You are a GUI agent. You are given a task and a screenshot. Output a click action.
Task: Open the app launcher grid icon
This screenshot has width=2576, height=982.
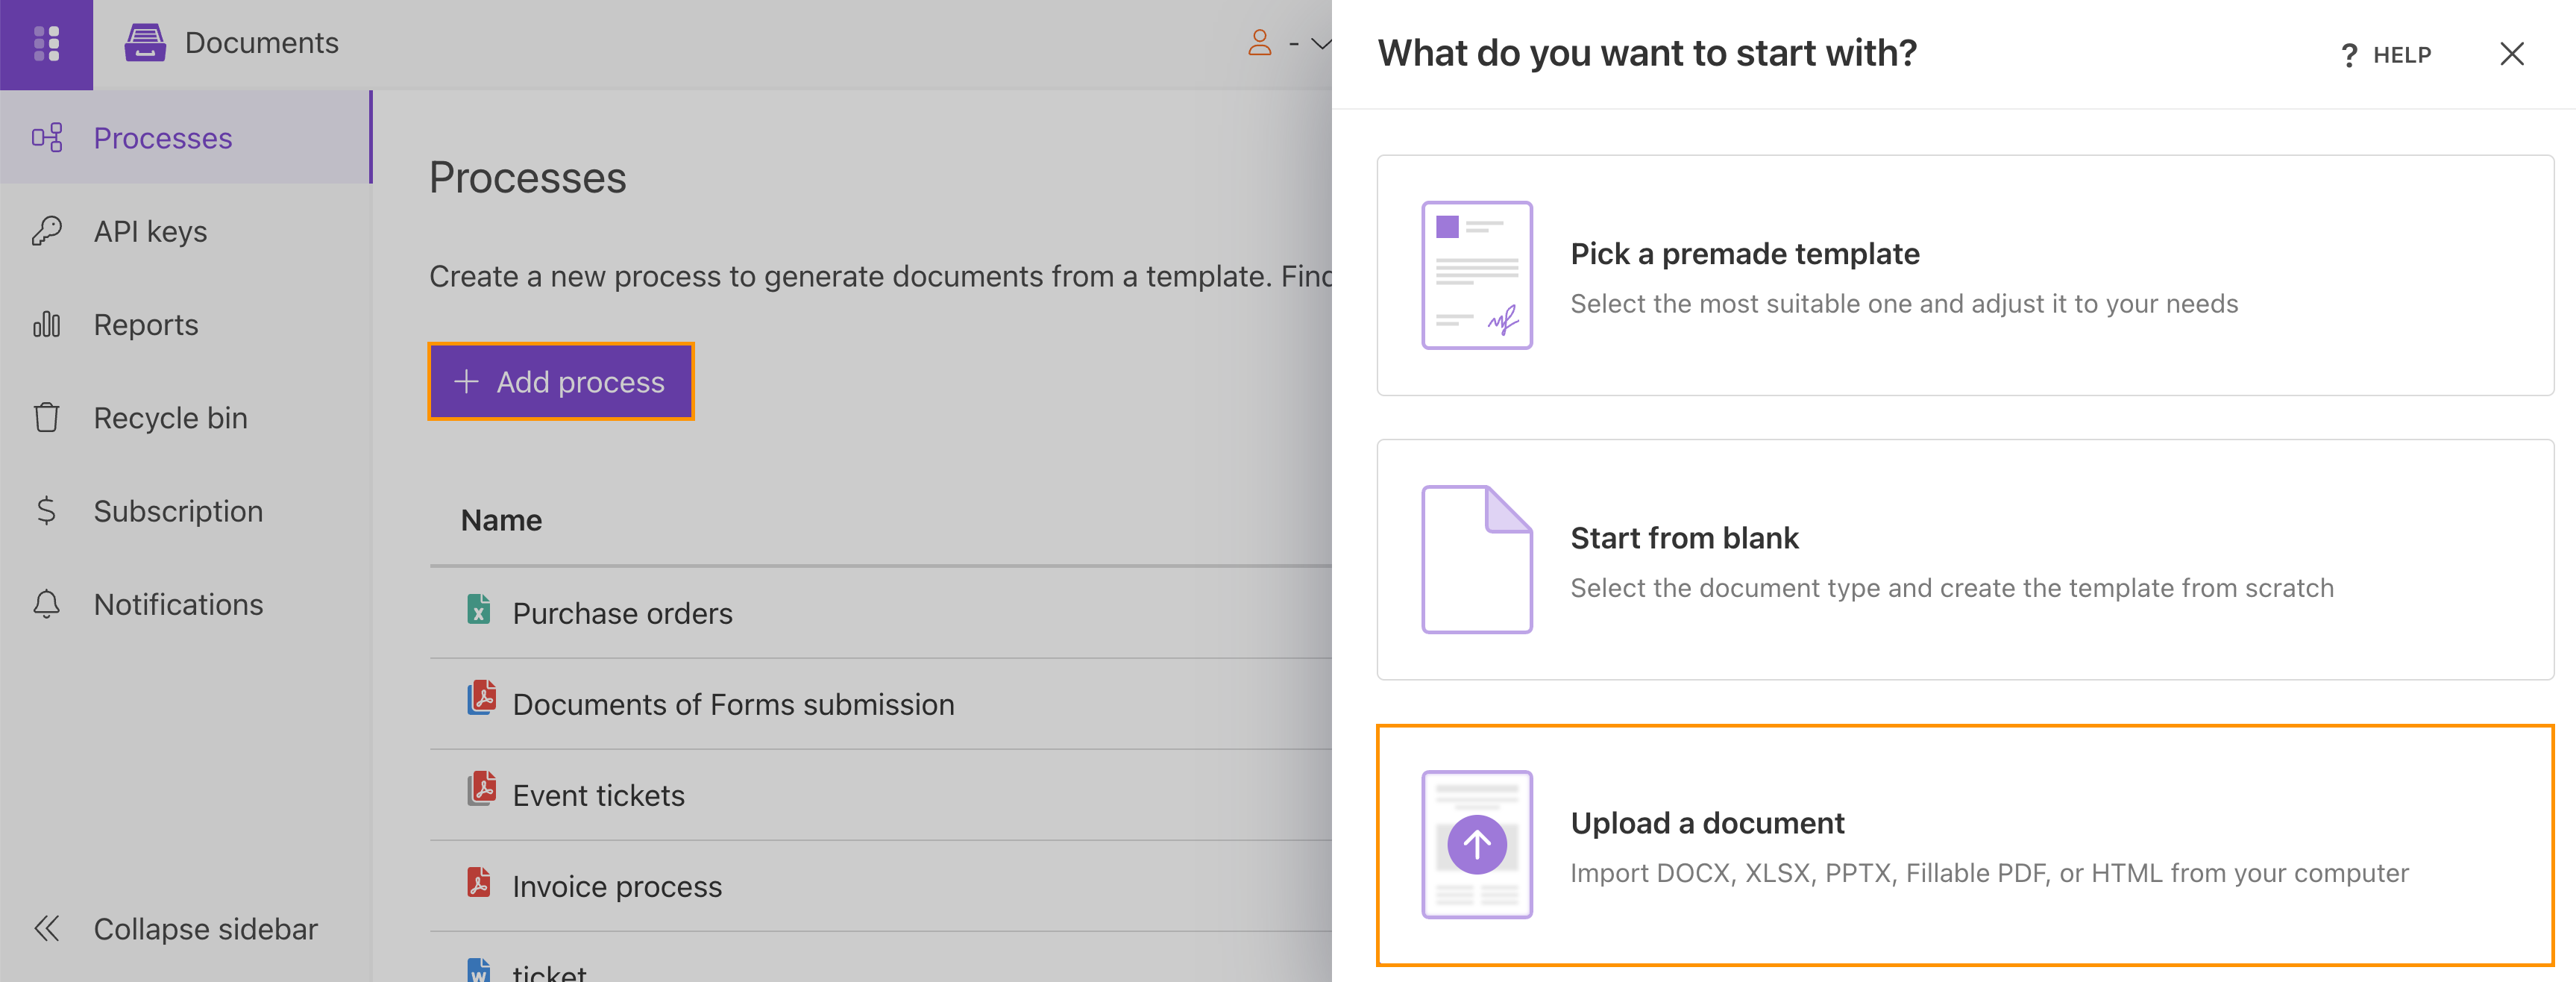tap(46, 44)
